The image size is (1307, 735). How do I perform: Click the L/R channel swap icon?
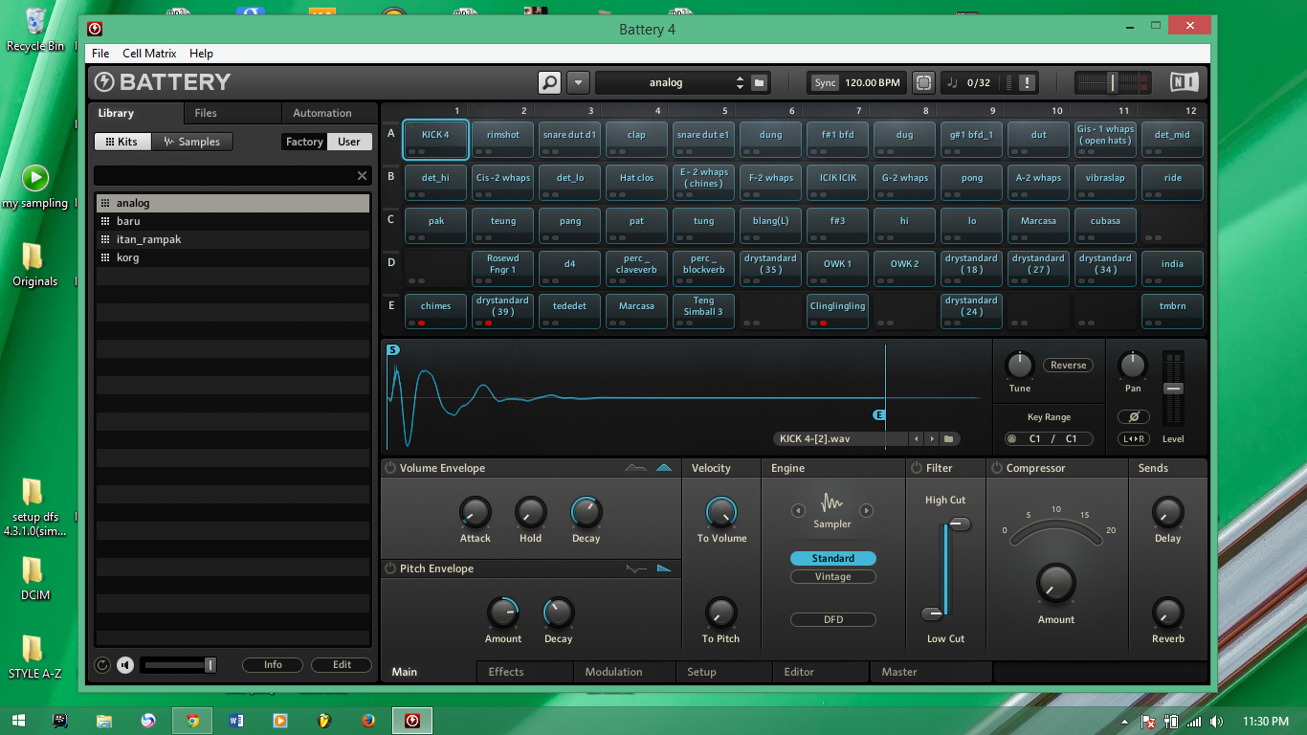click(1133, 439)
